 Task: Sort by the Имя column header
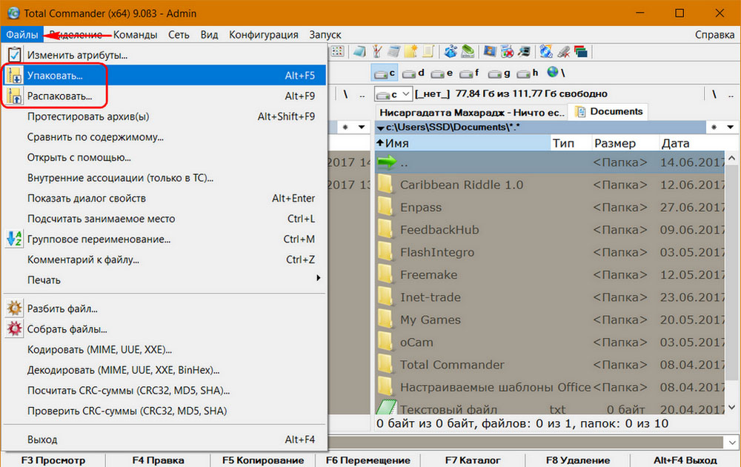[462, 143]
